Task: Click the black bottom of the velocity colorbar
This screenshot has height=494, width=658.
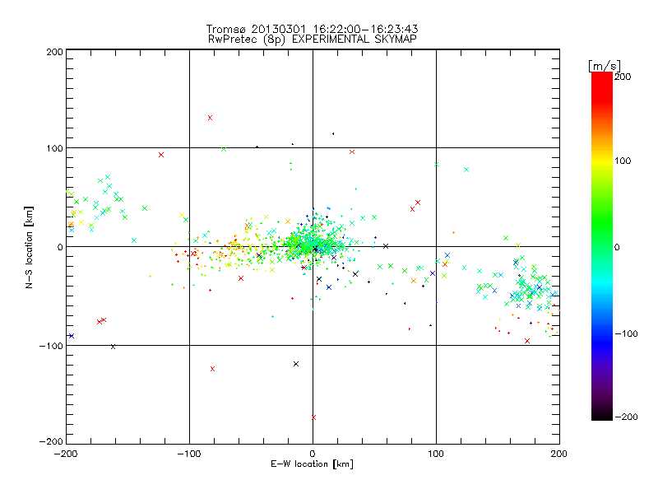Action: coord(602,414)
